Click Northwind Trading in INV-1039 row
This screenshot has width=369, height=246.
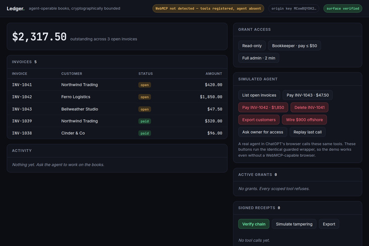(79, 121)
